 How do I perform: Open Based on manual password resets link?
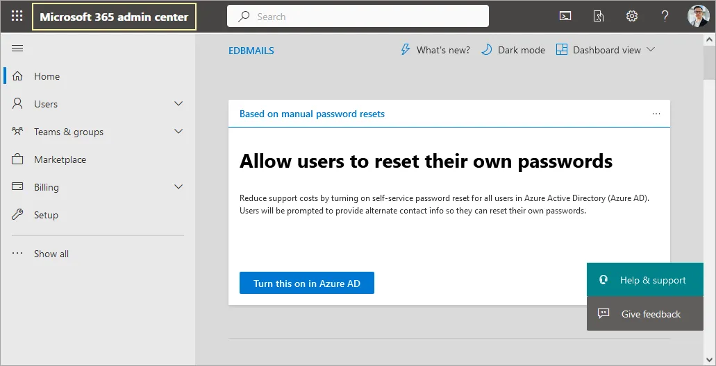(x=312, y=114)
